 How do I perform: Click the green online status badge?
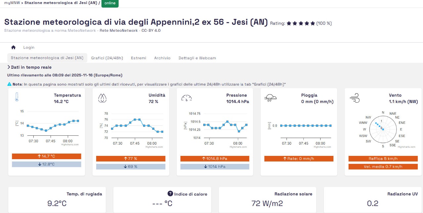coord(110,3)
